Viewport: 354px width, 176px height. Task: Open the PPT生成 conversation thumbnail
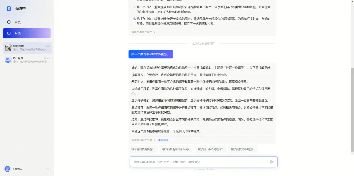tap(8, 60)
